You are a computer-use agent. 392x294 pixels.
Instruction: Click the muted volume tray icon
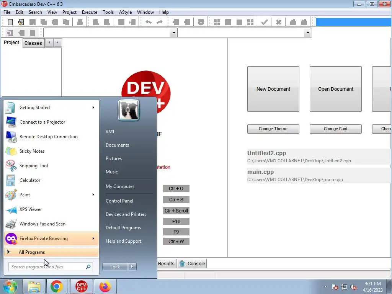point(353,287)
